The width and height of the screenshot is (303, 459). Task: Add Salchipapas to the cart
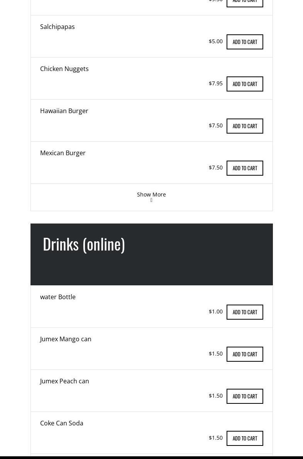245,42
